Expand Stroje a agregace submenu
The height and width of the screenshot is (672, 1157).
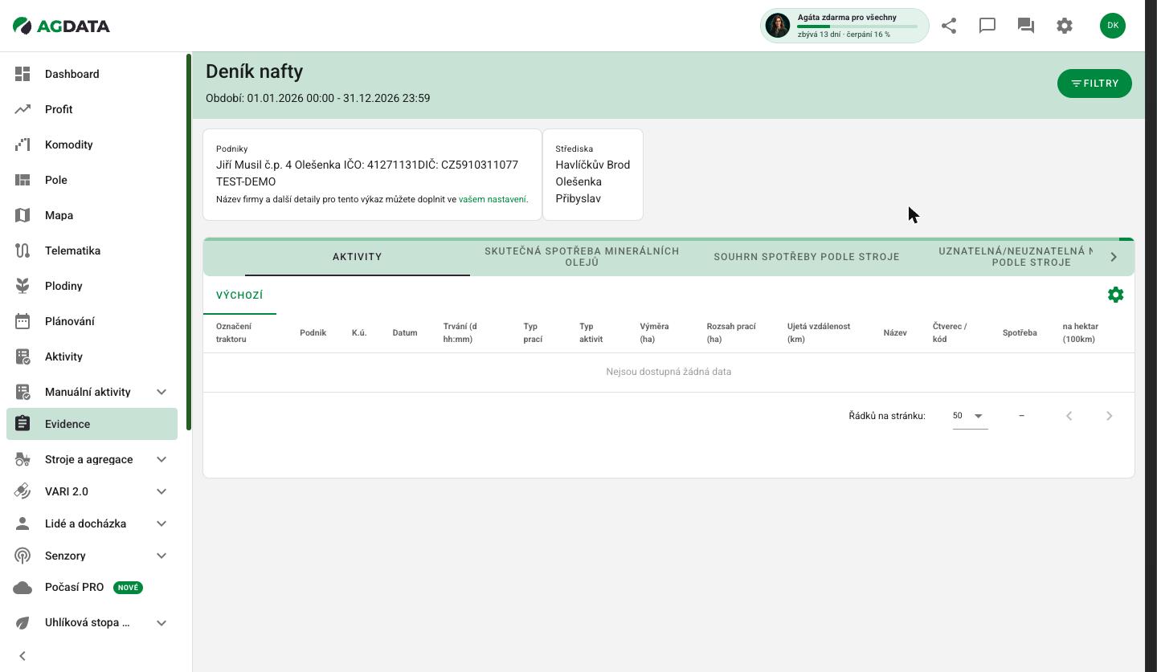coord(161,459)
